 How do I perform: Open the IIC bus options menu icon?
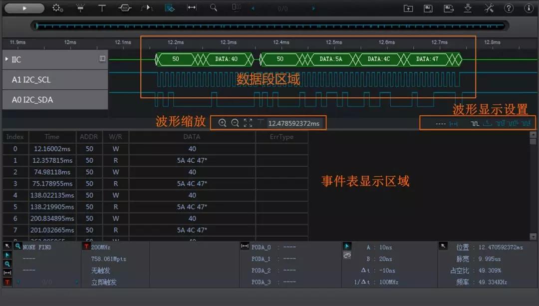tap(102, 58)
